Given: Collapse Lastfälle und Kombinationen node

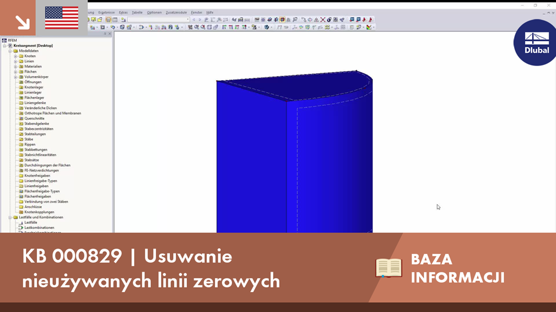Looking at the screenshot, I should point(10,218).
